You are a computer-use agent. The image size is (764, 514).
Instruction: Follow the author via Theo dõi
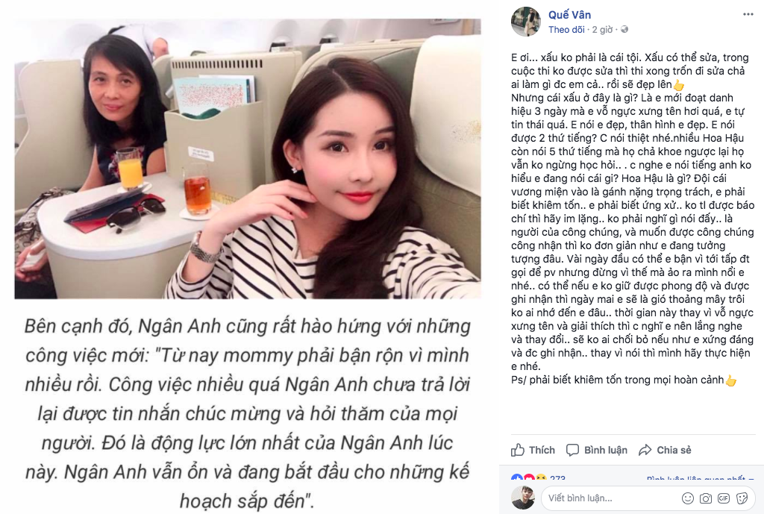click(566, 30)
